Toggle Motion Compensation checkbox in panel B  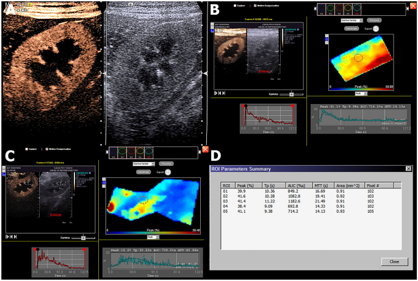[255, 5]
